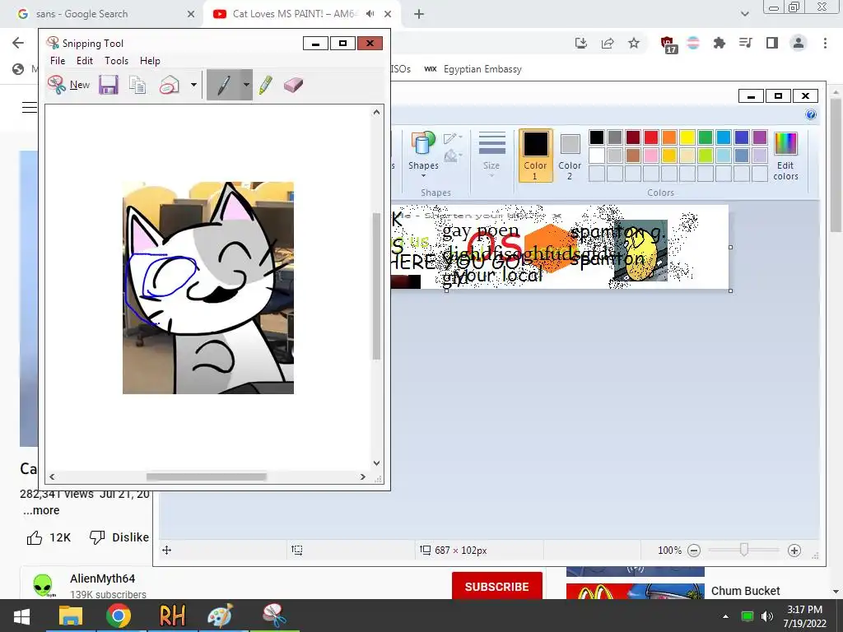Click Chrome install app icon
The image size is (843, 632).
coord(580,43)
